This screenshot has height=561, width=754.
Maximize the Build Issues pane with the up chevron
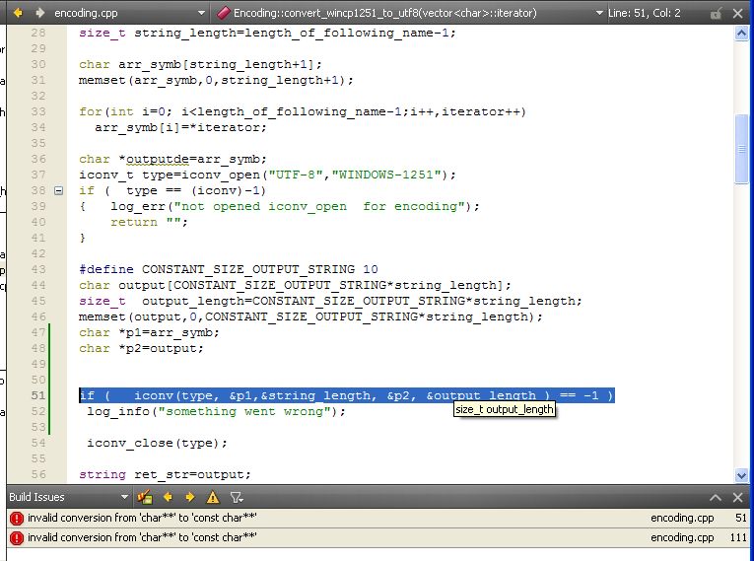[x=715, y=498]
